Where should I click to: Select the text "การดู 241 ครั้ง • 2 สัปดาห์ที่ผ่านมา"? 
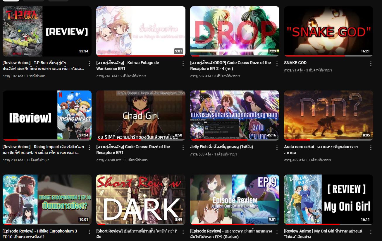[121, 76]
